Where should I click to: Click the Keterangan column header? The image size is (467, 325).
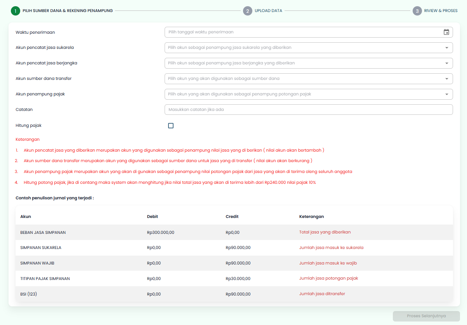[x=311, y=217]
